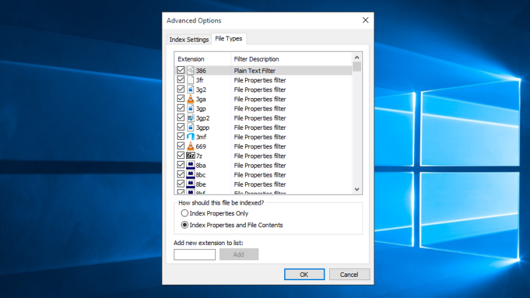530x298 pixels.
Task: Uncheck the 8bc extension checkbox
Action: tap(180, 175)
